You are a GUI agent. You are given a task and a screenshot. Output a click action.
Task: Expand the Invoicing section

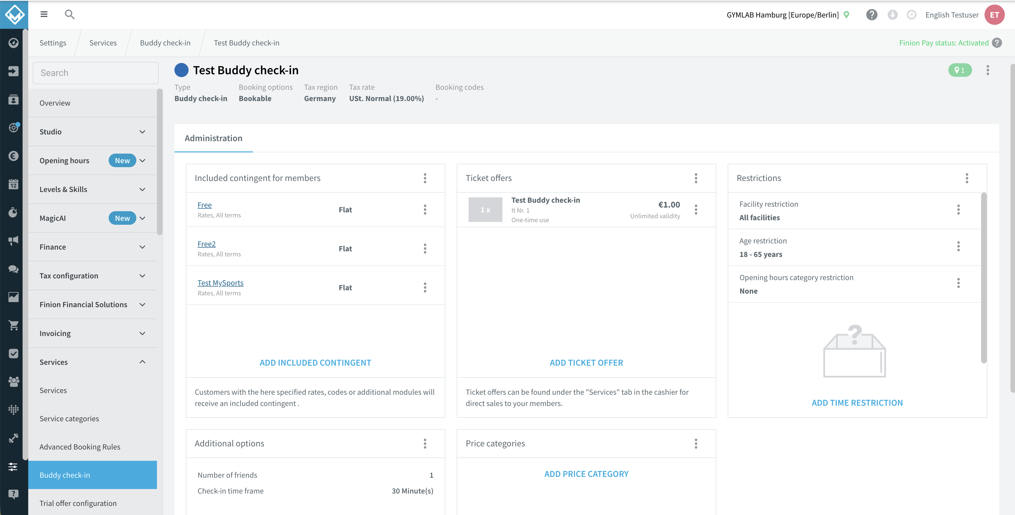pyautogui.click(x=93, y=333)
